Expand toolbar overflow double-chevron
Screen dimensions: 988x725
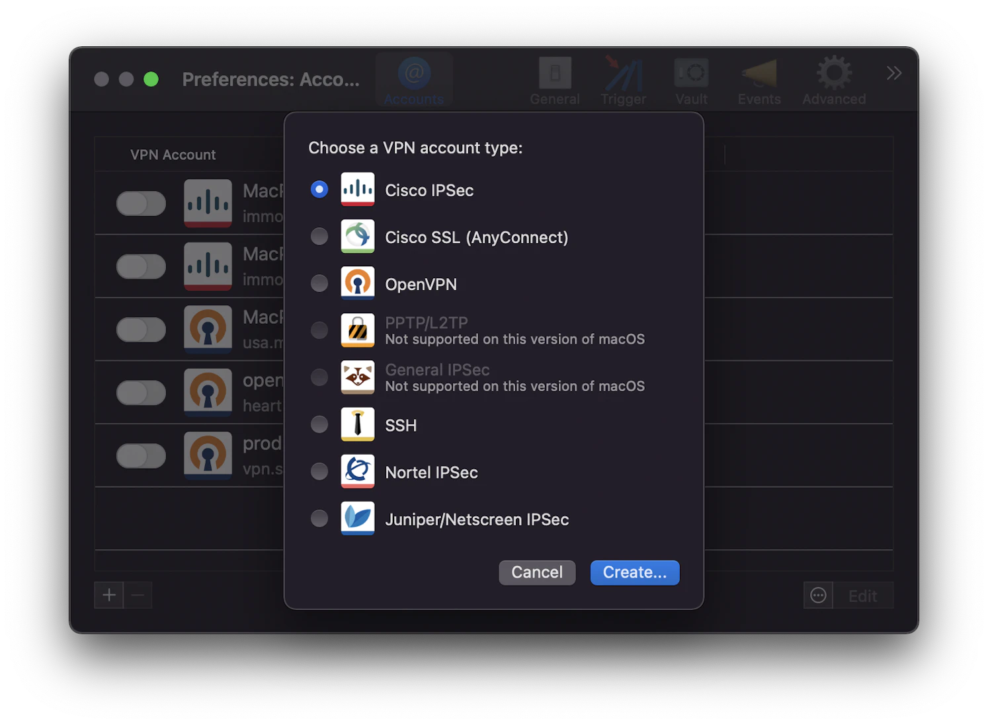[894, 73]
